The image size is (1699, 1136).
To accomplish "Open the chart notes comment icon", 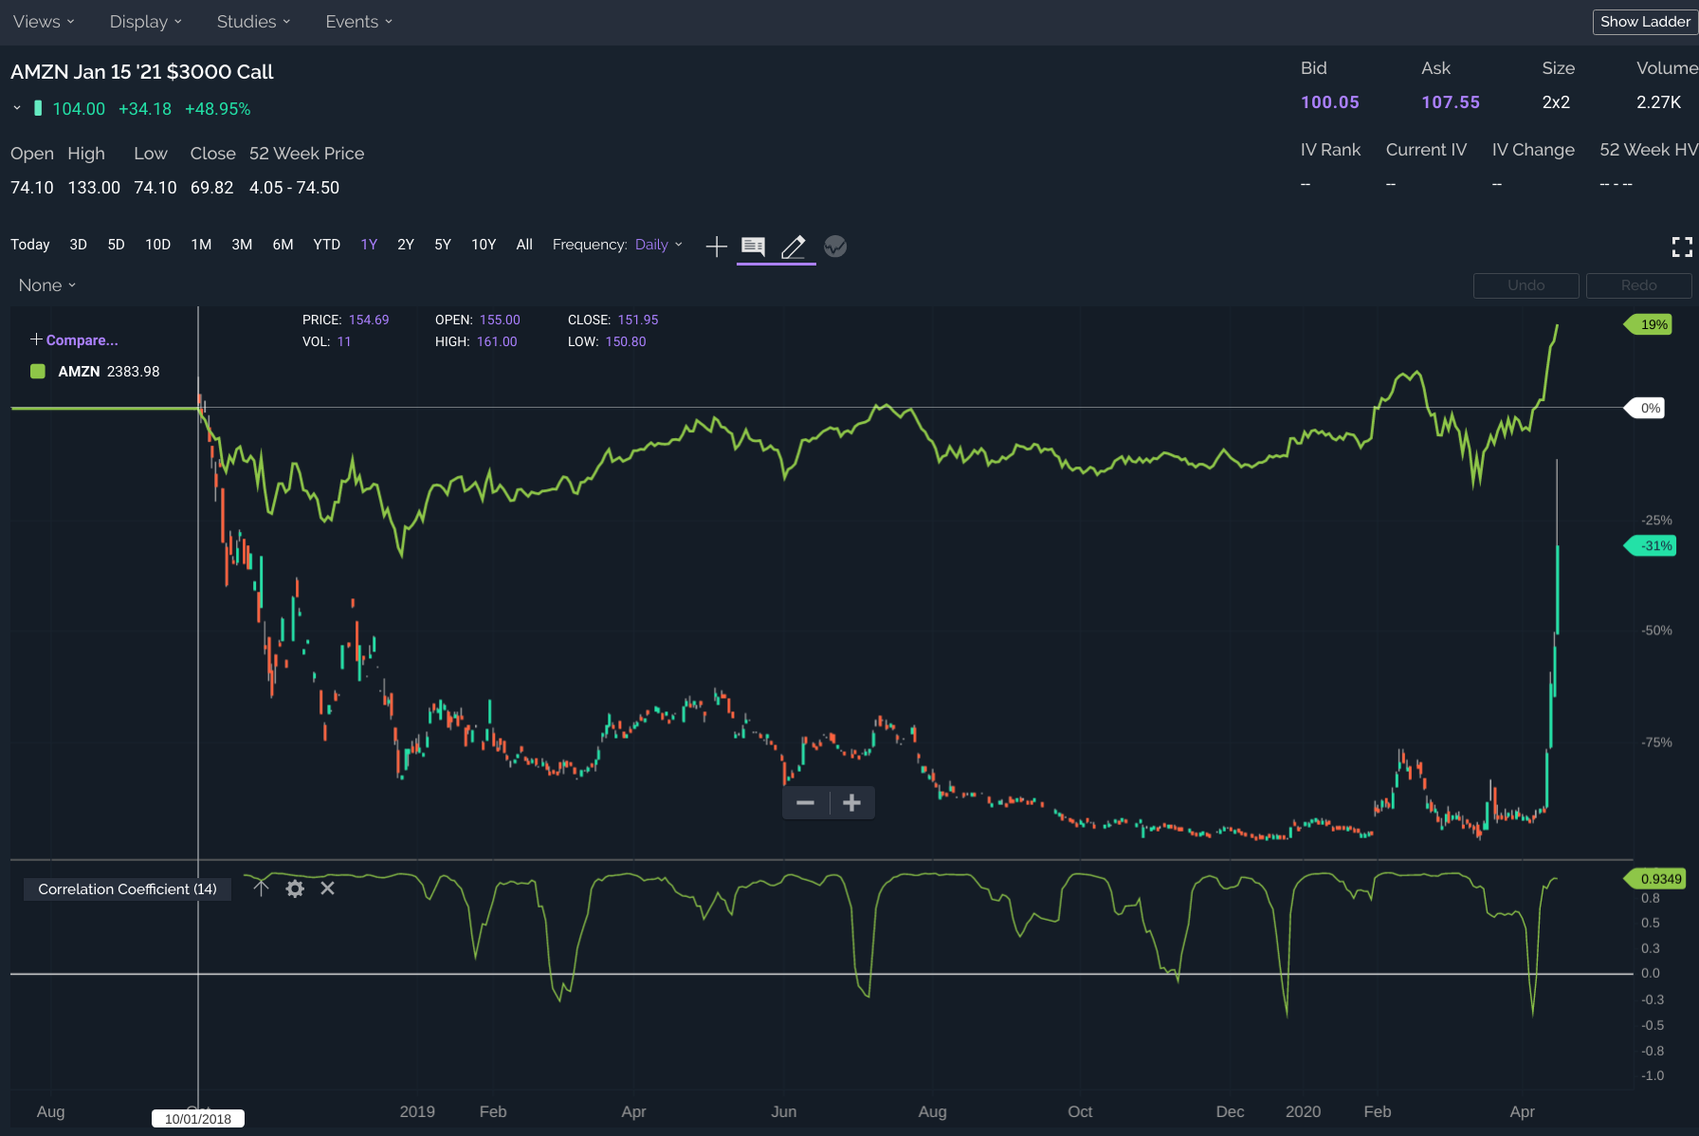I will coord(754,247).
